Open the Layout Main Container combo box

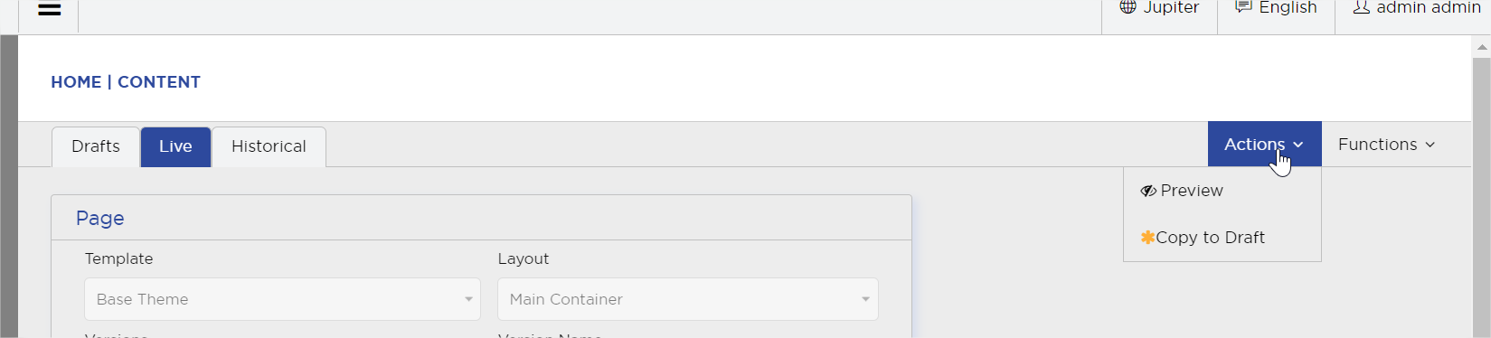click(688, 299)
